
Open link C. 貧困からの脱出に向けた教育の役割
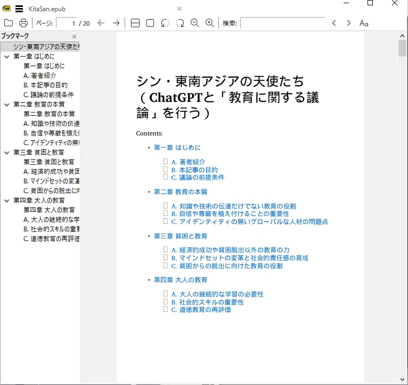(227, 266)
